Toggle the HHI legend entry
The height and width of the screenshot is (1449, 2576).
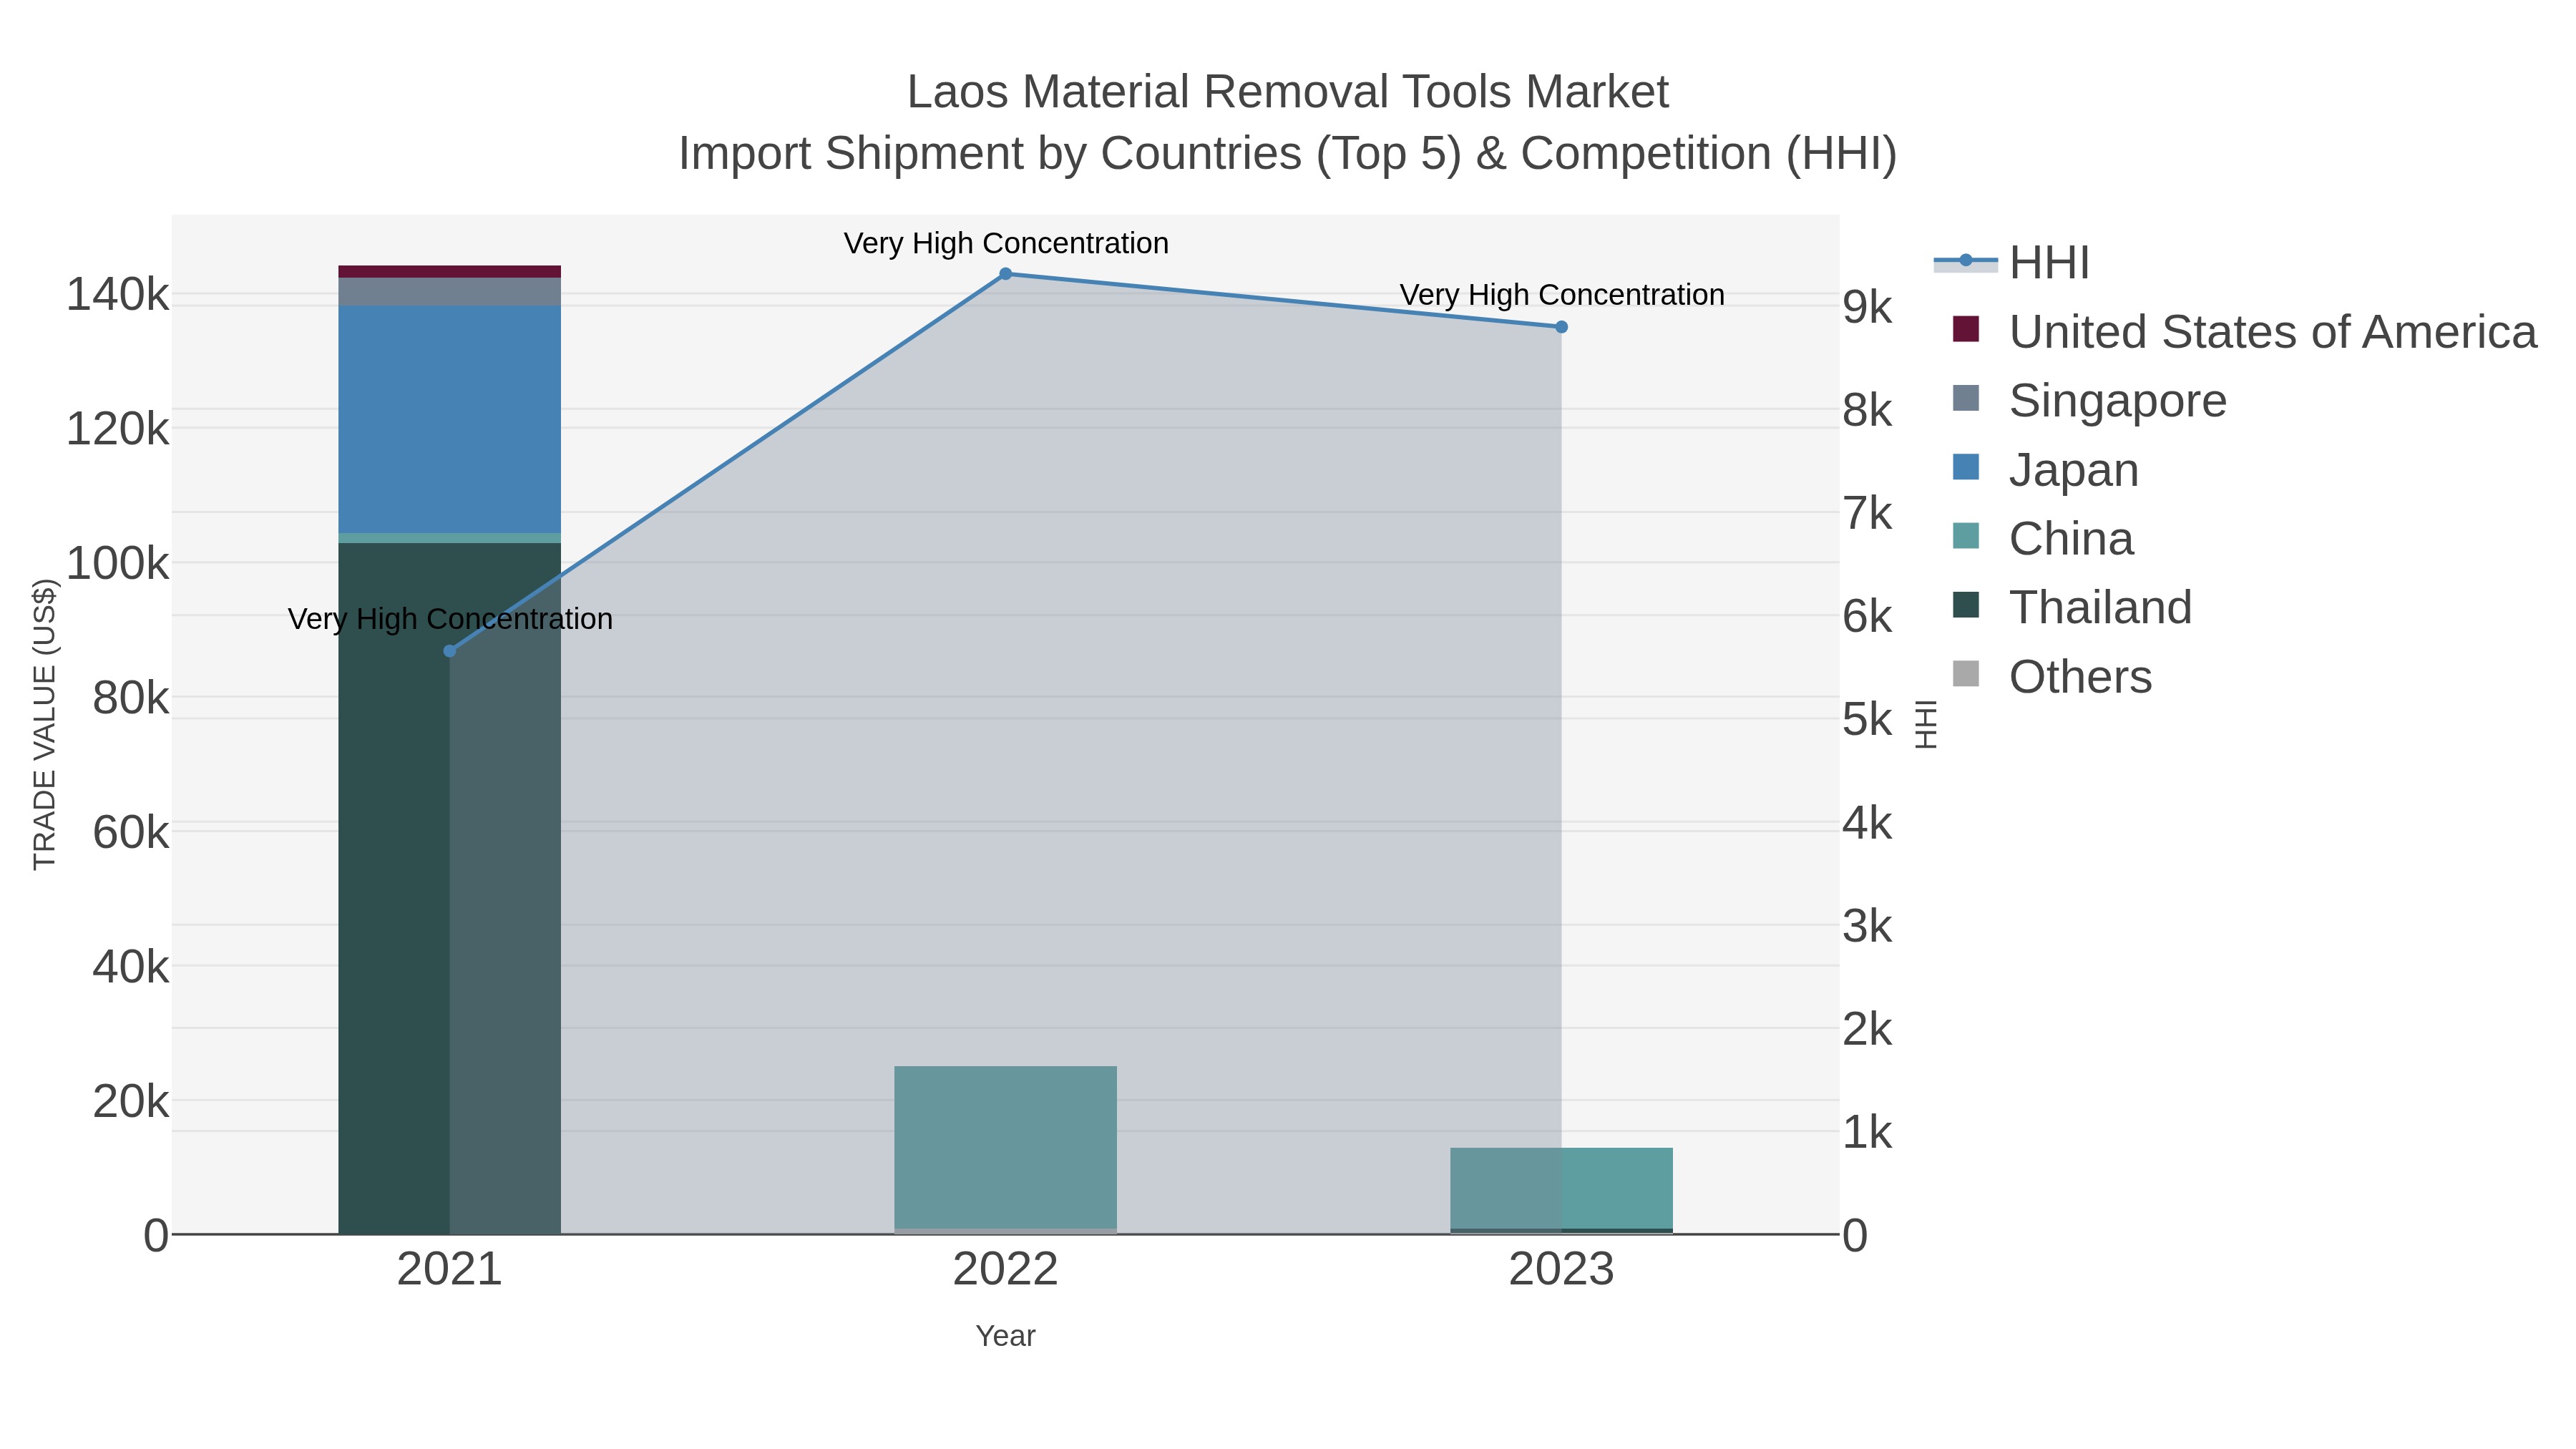click(2012, 262)
